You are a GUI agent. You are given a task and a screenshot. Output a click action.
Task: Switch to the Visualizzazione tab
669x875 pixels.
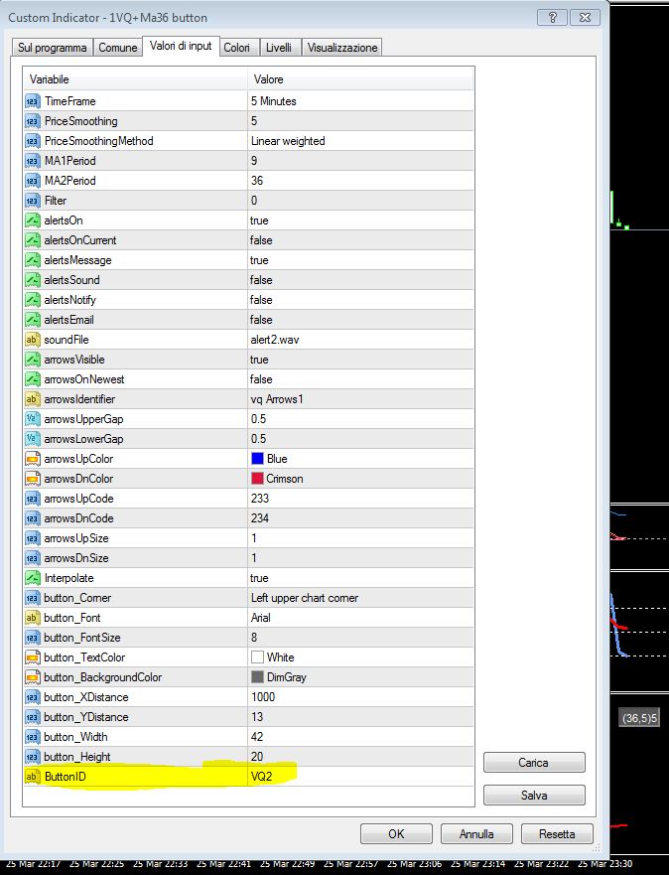tap(342, 48)
